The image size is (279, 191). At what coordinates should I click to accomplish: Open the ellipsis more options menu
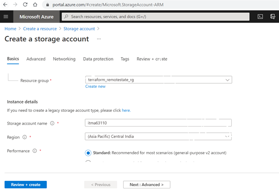[x=99, y=39]
